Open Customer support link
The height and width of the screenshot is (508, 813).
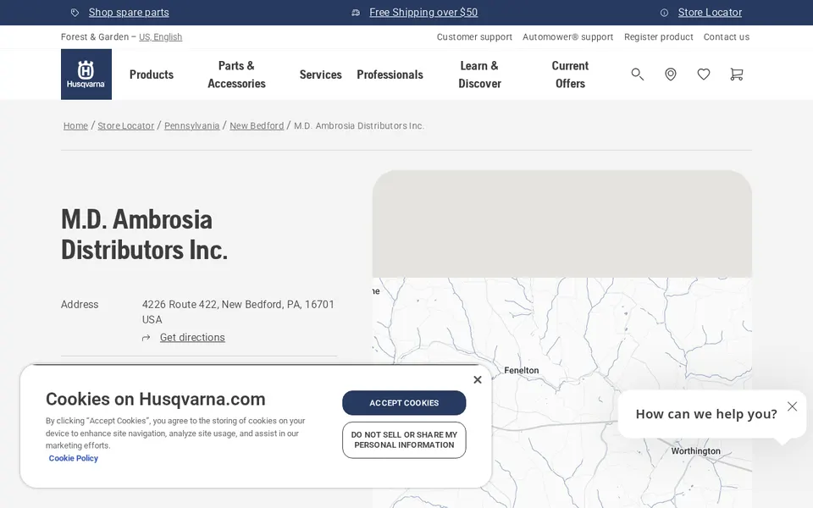[x=474, y=36]
